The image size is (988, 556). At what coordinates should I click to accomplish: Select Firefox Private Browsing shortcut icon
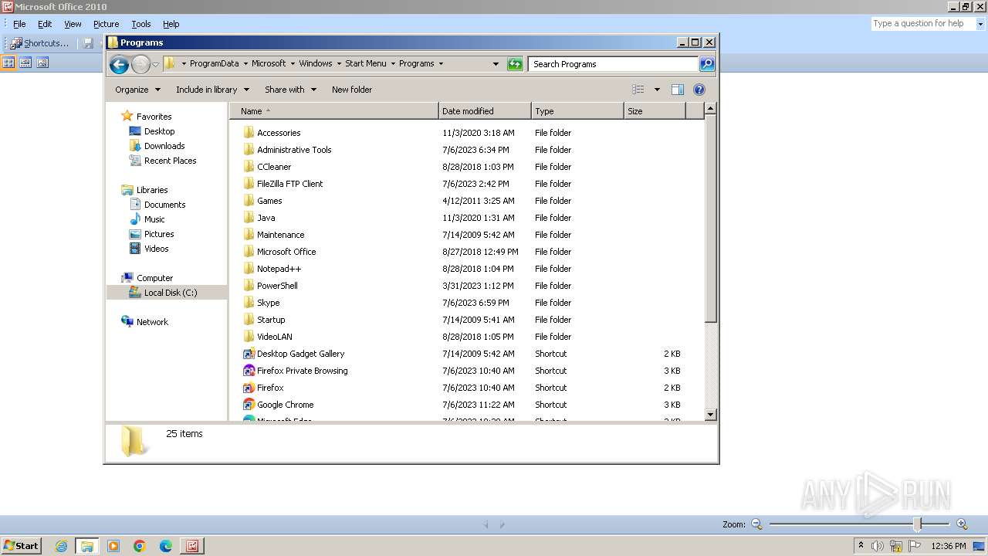click(x=249, y=370)
